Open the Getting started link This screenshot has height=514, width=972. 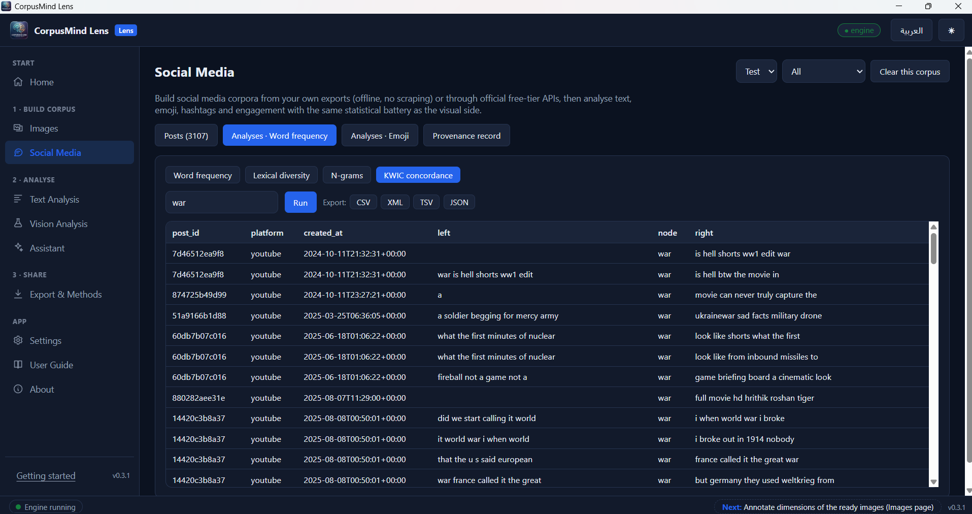pos(46,475)
